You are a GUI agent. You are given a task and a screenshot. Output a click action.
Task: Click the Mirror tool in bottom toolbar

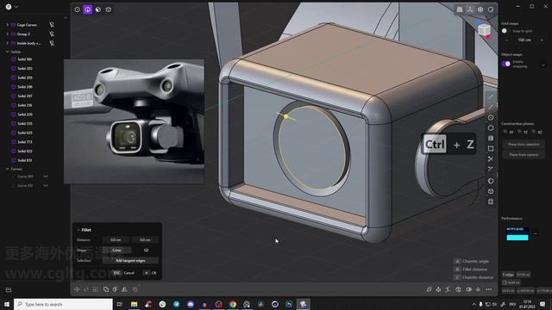124,289
